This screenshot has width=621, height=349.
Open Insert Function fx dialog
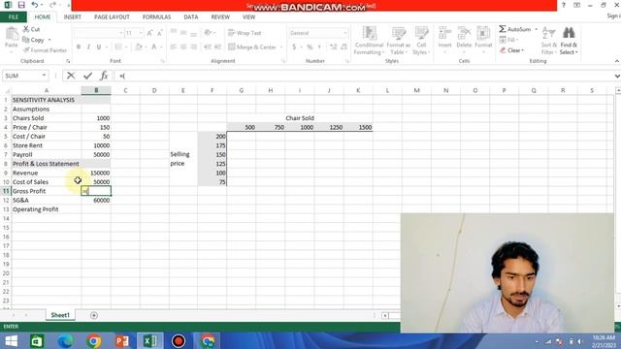104,76
